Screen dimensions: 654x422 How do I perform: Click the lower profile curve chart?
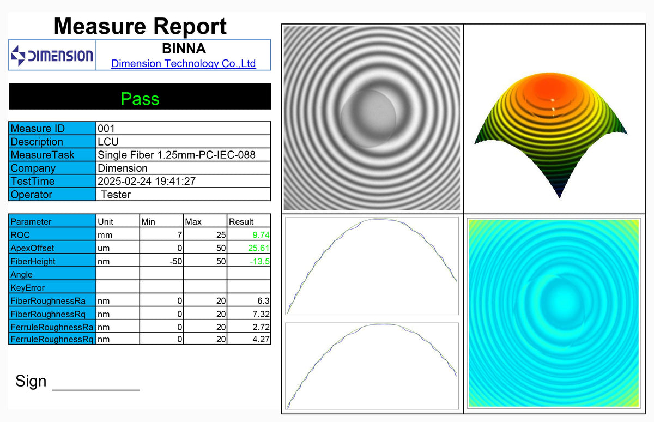372,366
